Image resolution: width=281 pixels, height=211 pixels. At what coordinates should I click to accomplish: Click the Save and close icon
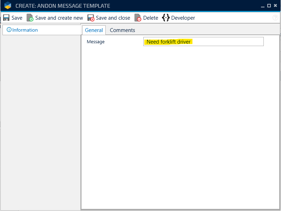pos(91,18)
